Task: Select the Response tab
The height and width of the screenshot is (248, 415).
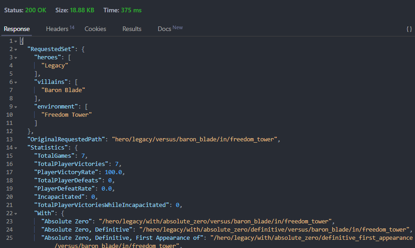Action: click(17, 29)
